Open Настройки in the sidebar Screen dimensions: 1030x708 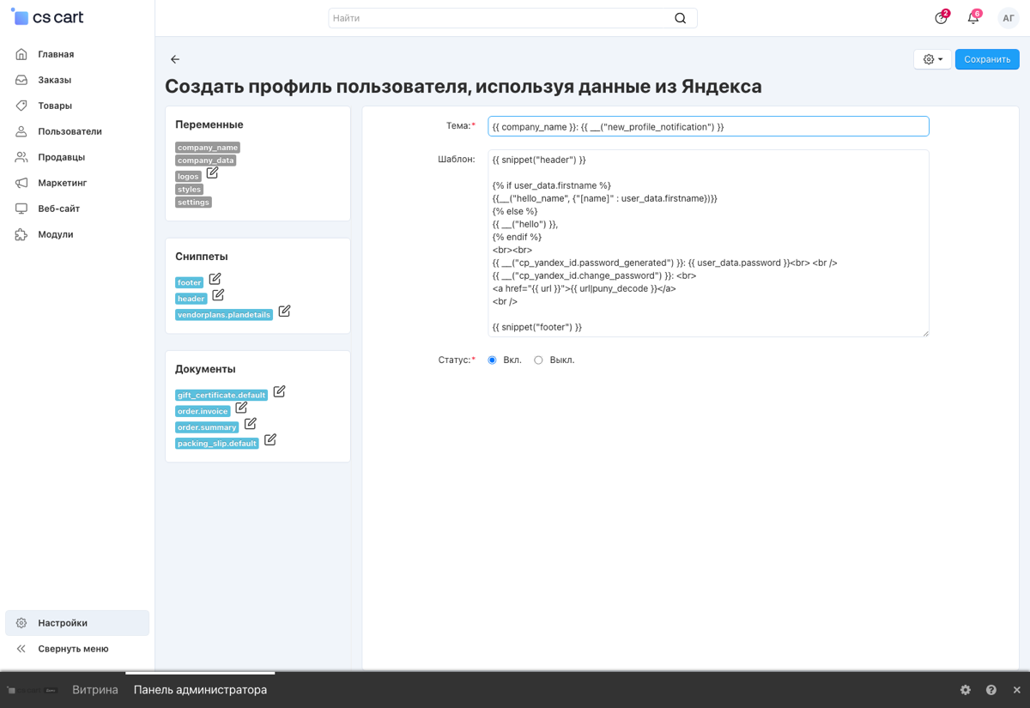click(x=77, y=623)
